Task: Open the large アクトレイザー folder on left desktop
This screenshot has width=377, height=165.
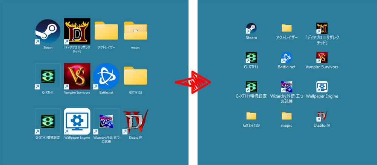Action: 106,31
